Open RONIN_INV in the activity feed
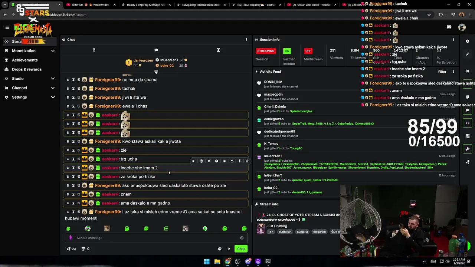Image resolution: width=475 pixels, height=267 pixels. pyautogui.click(x=273, y=82)
